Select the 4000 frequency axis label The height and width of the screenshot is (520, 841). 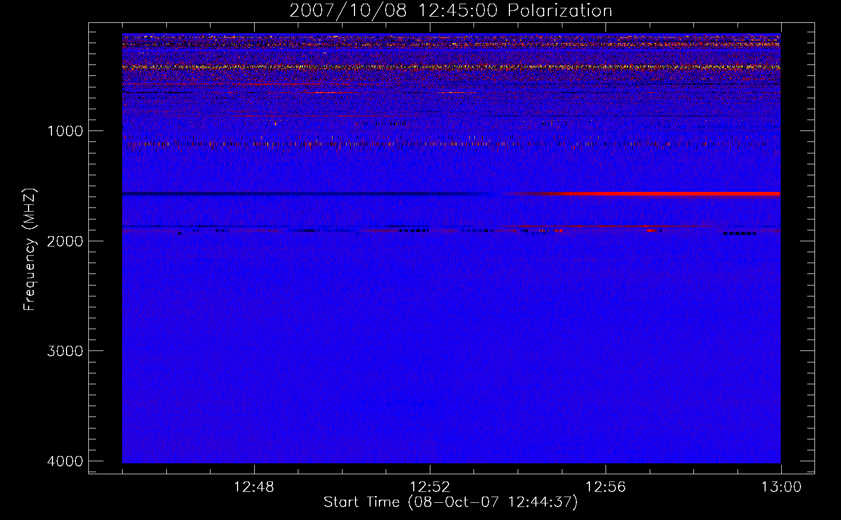pyautogui.click(x=65, y=461)
